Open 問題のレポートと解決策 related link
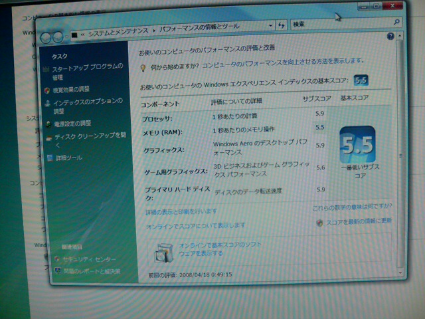425x319 pixels. 92,271
